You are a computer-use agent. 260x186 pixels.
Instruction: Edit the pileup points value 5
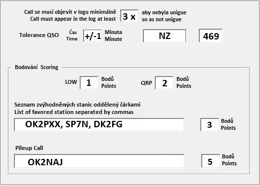[211, 161]
